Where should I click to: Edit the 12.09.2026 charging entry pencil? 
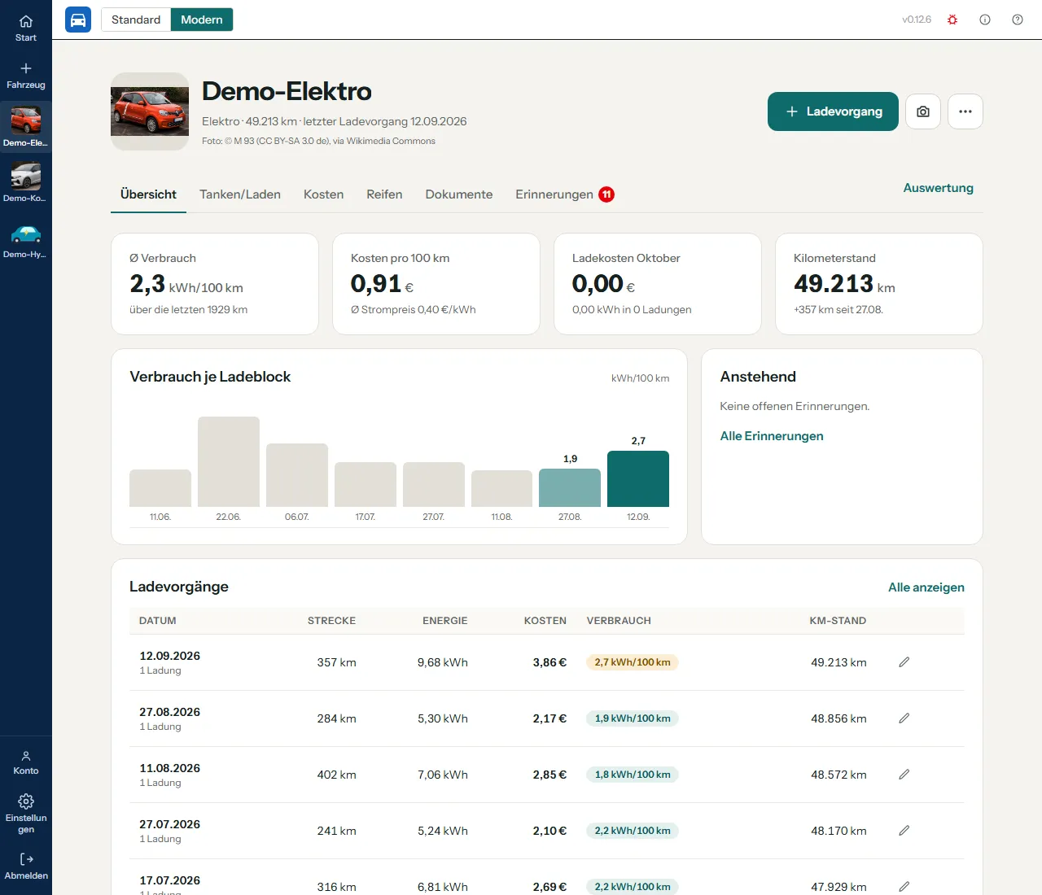click(x=904, y=662)
